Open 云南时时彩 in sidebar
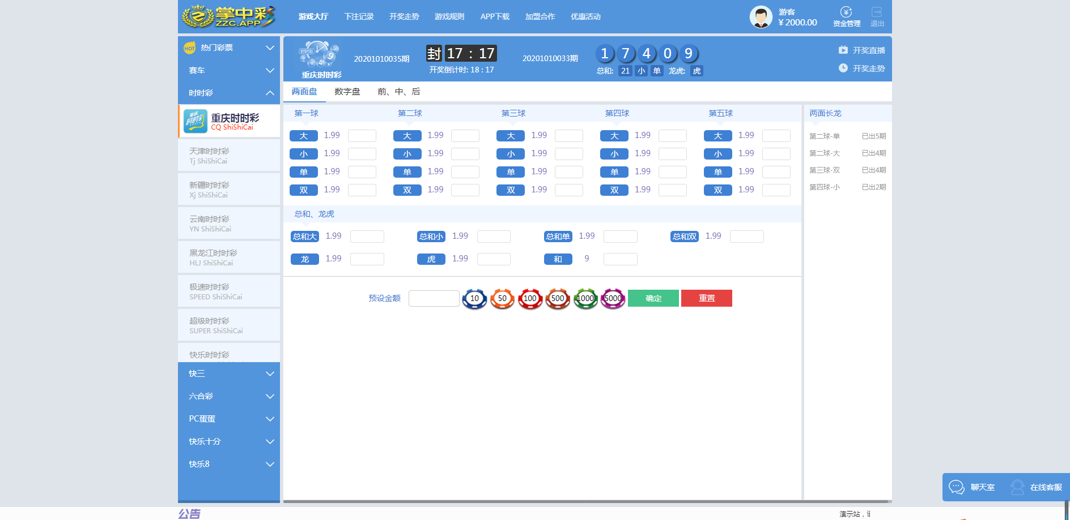Screen dimensions: 1070x520 tap(229, 224)
